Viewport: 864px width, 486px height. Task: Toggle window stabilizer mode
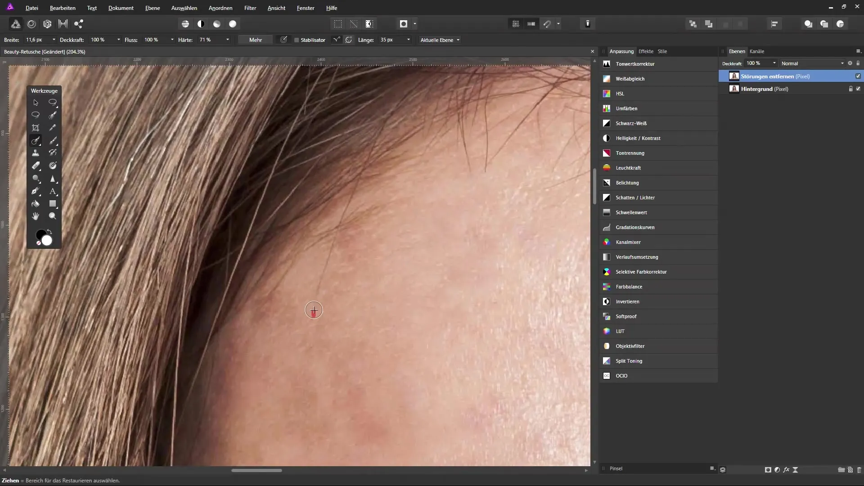[349, 40]
